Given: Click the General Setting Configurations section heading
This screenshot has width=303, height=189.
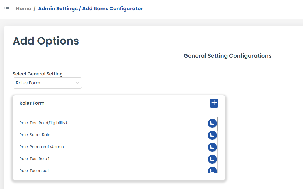Looking at the screenshot, I should point(227,56).
